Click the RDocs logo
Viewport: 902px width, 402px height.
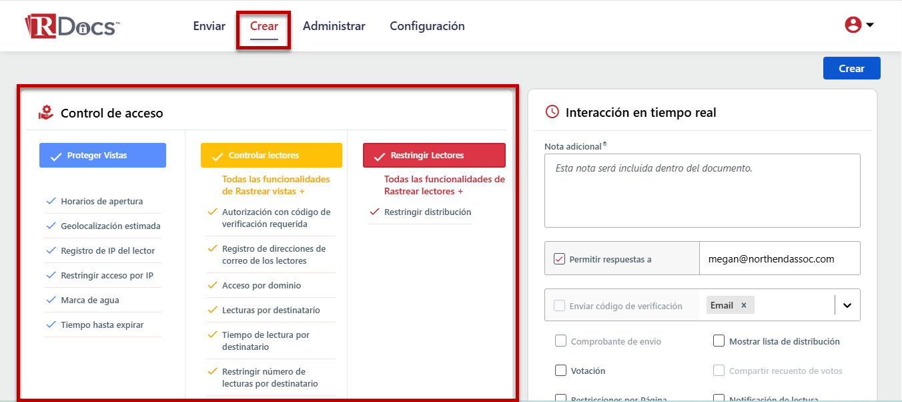[x=71, y=25]
